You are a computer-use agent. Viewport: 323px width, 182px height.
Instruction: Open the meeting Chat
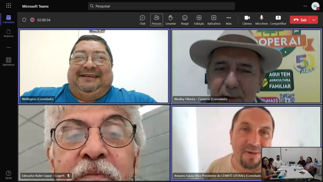pos(142,20)
